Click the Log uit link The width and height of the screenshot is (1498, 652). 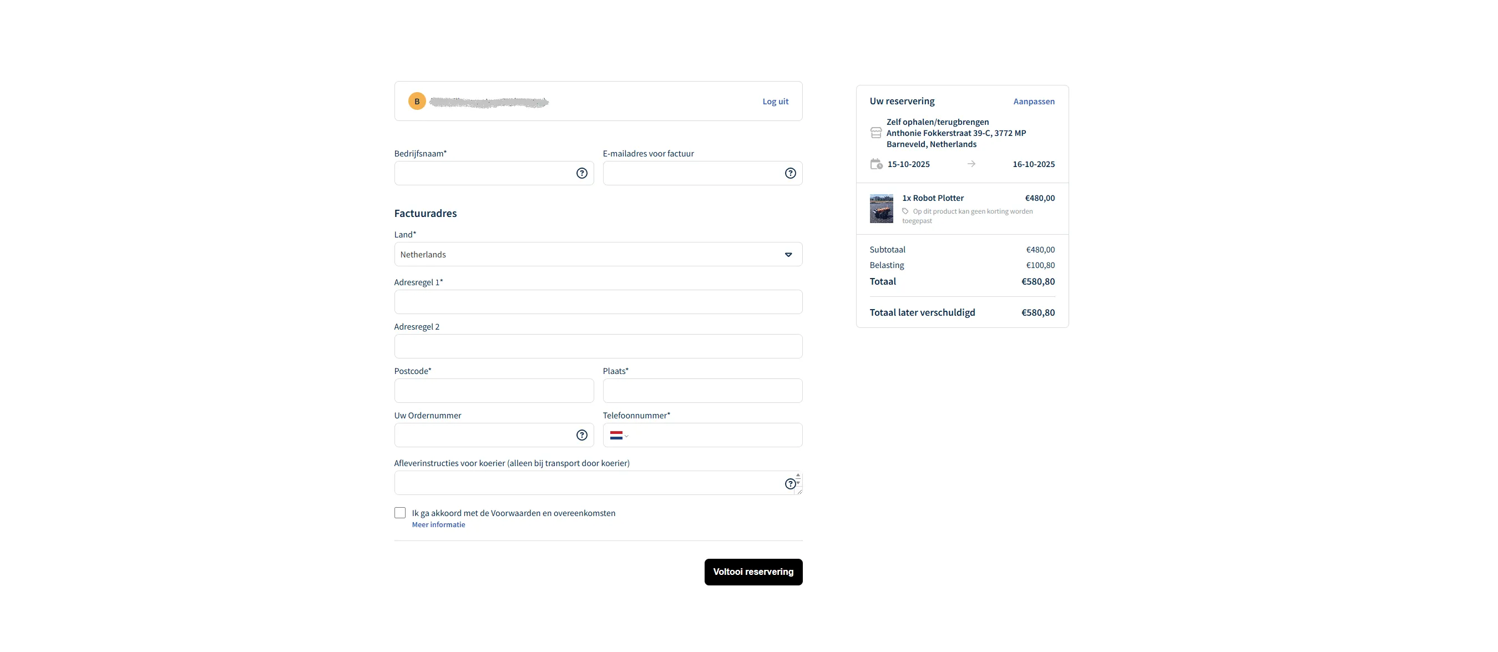click(775, 102)
